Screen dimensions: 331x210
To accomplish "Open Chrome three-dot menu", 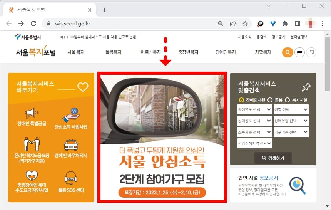I will point(323,24).
